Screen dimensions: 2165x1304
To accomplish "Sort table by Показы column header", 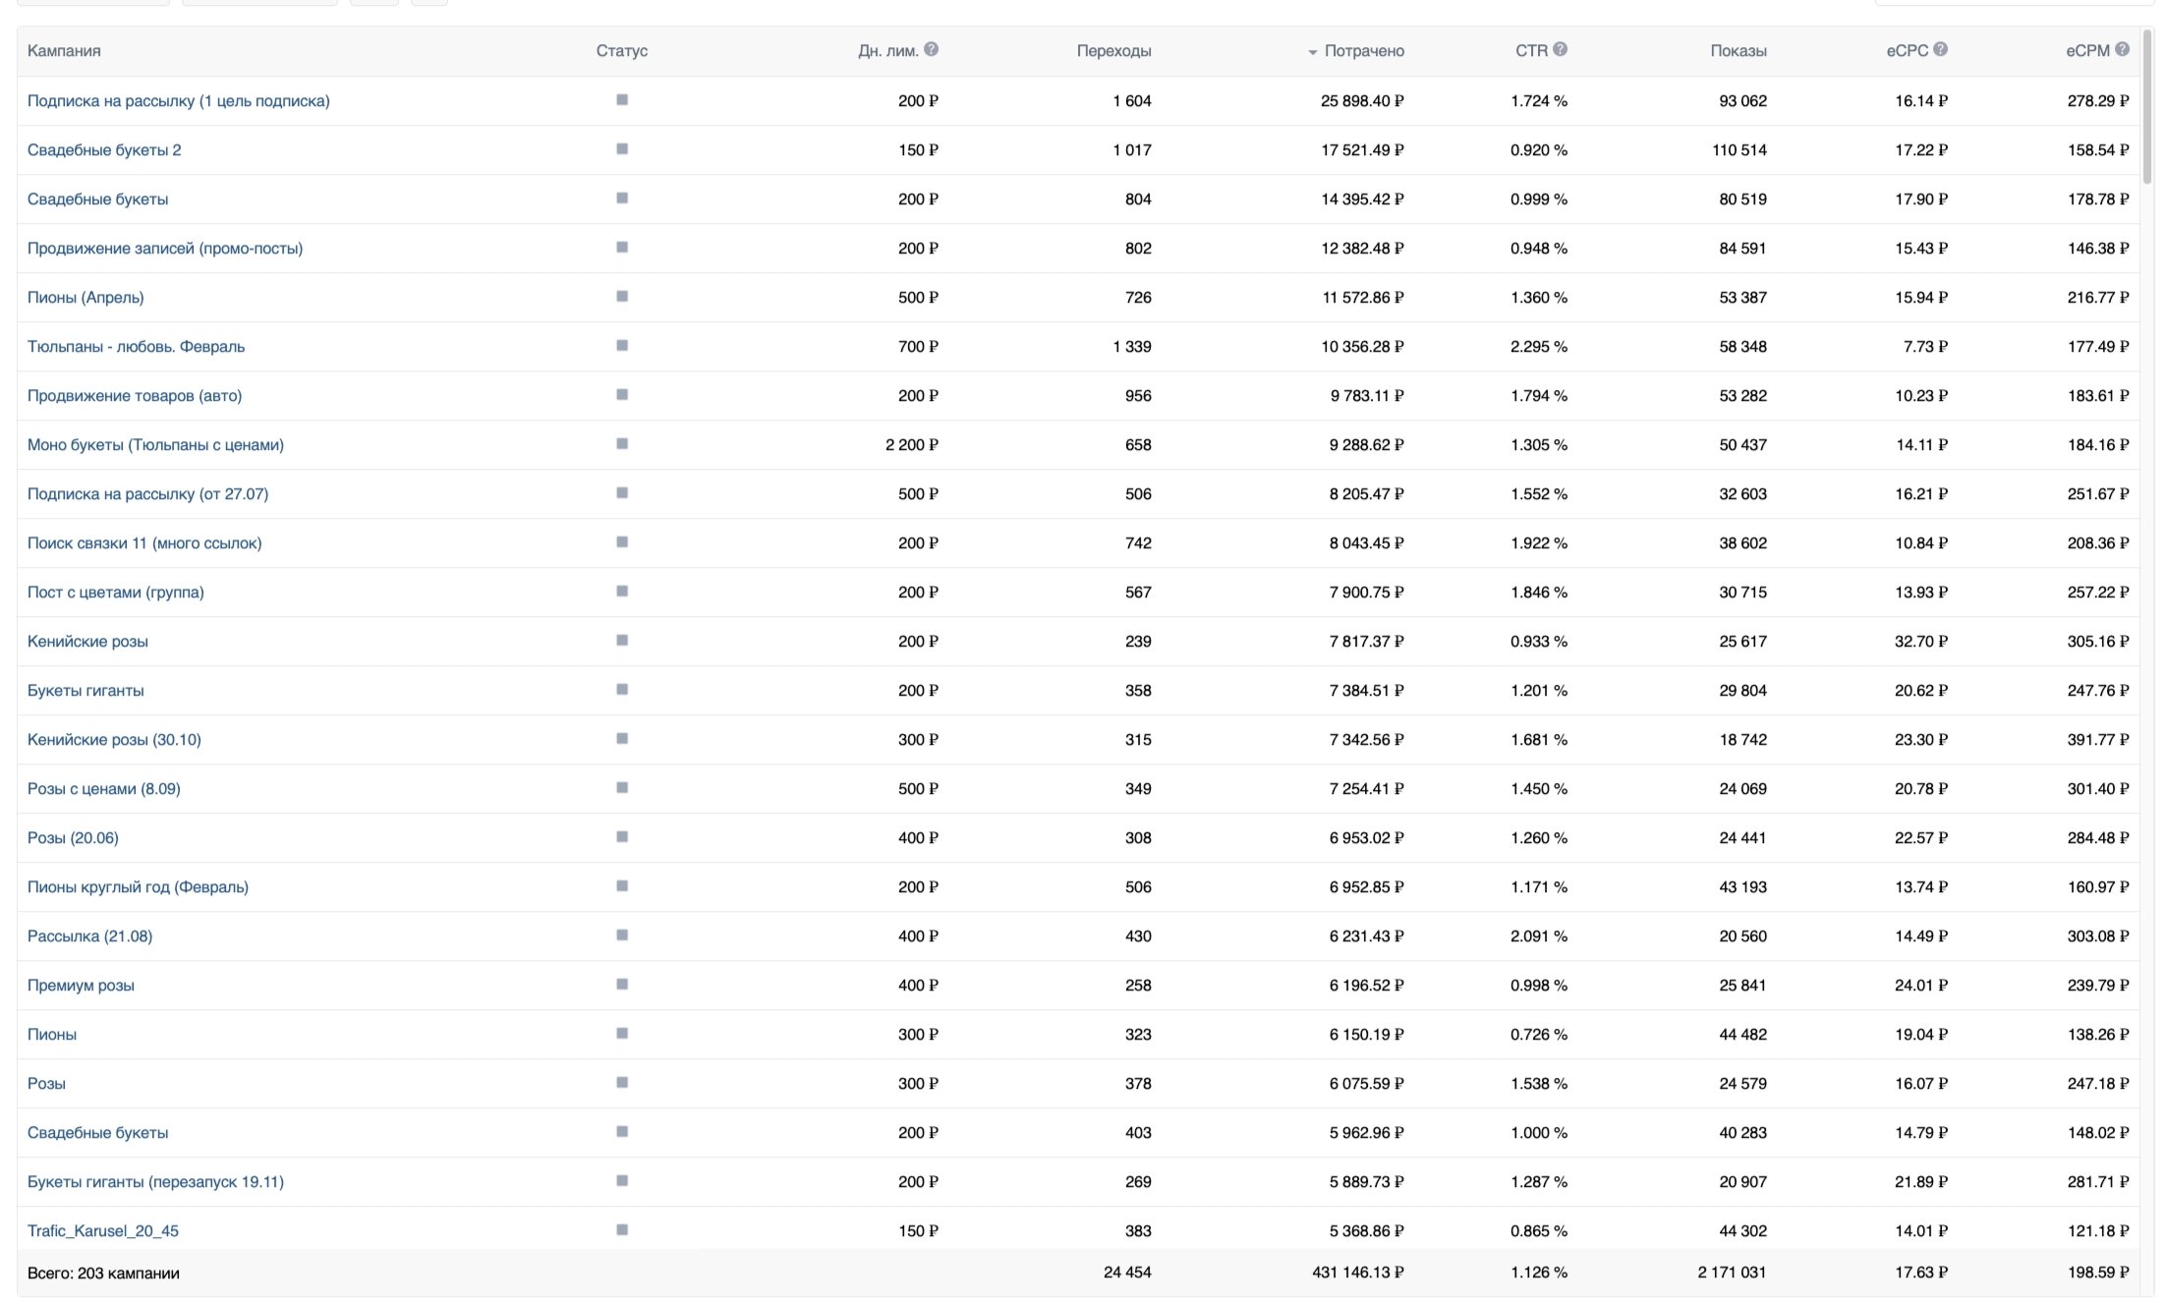I will [x=1738, y=51].
